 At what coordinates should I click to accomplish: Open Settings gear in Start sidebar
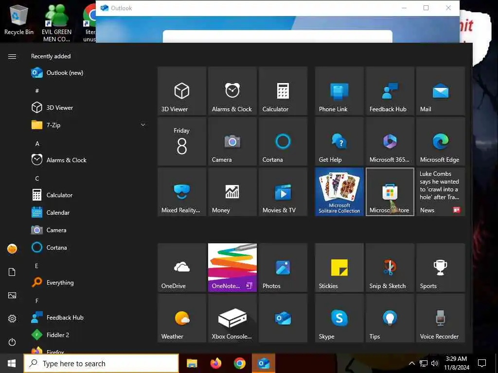[x=12, y=319]
